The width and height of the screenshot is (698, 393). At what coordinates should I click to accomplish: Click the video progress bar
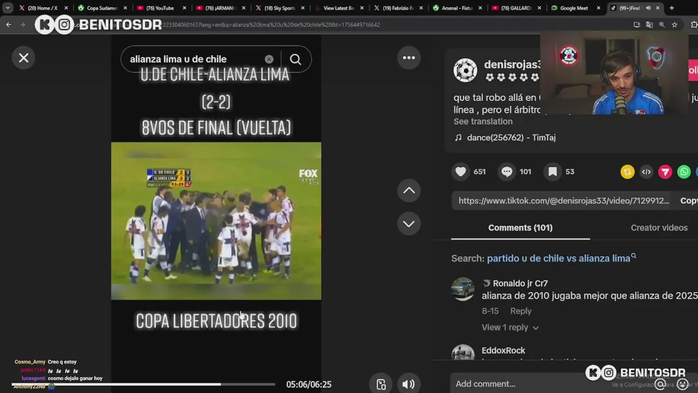[x=145, y=384]
